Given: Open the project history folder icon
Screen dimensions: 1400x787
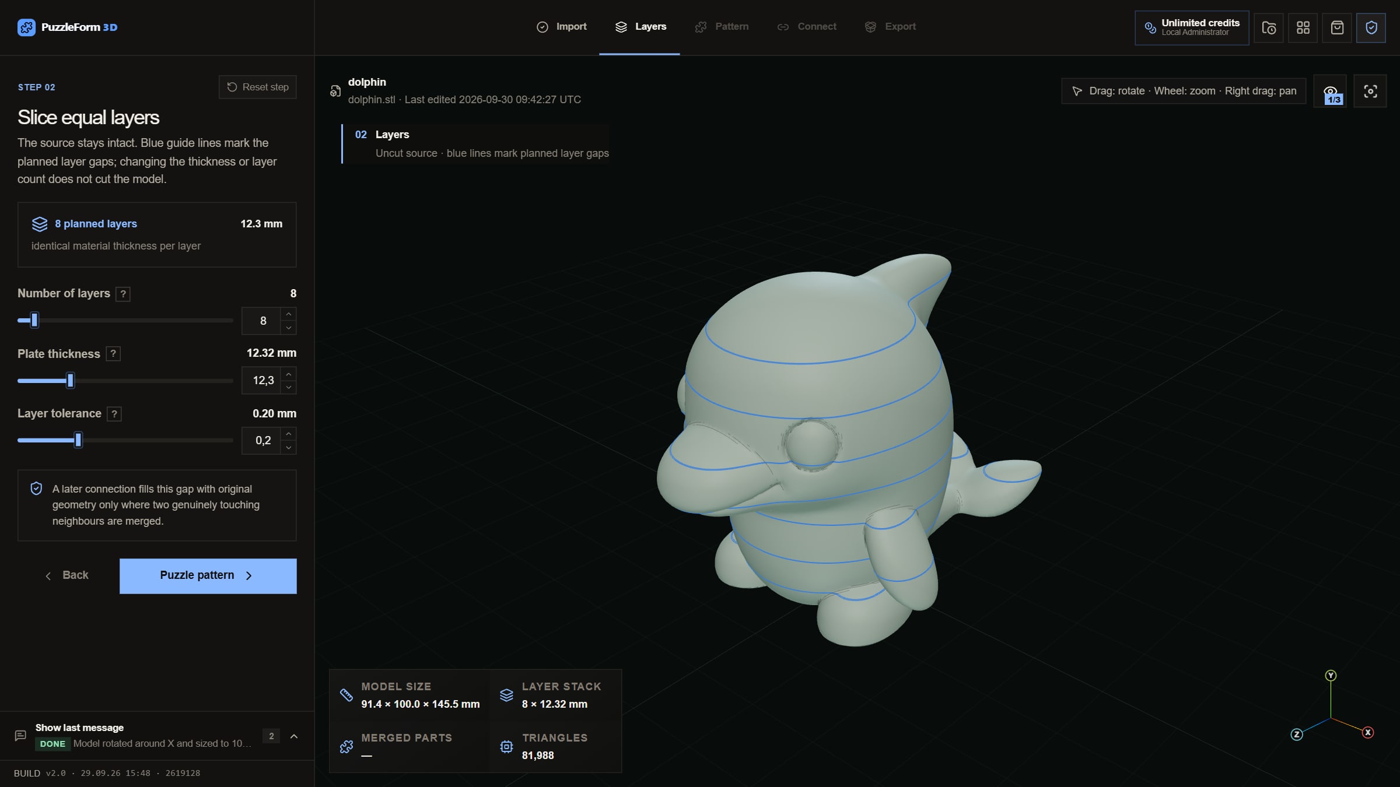Looking at the screenshot, I should (1269, 27).
